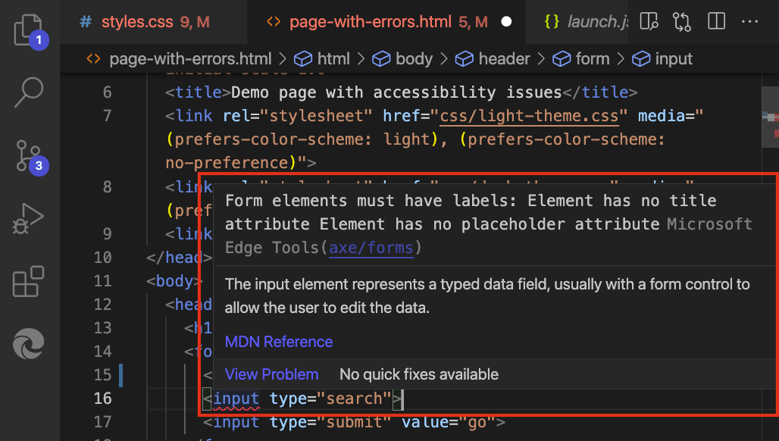Click the Open Changes compare icon
Screen dimensions: 779x441
(x=681, y=21)
